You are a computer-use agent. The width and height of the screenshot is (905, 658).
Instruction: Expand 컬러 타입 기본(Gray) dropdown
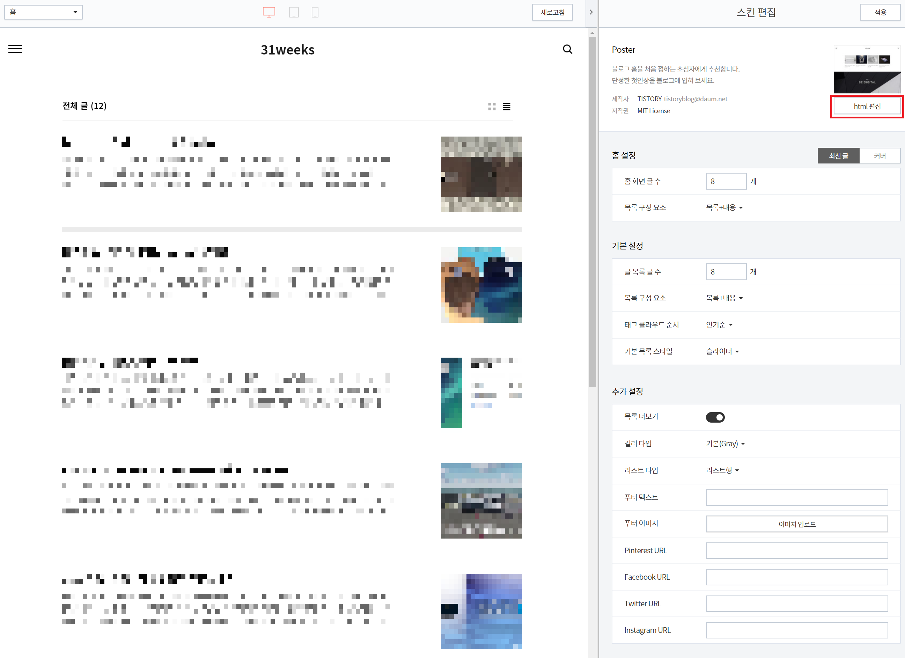click(x=725, y=444)
